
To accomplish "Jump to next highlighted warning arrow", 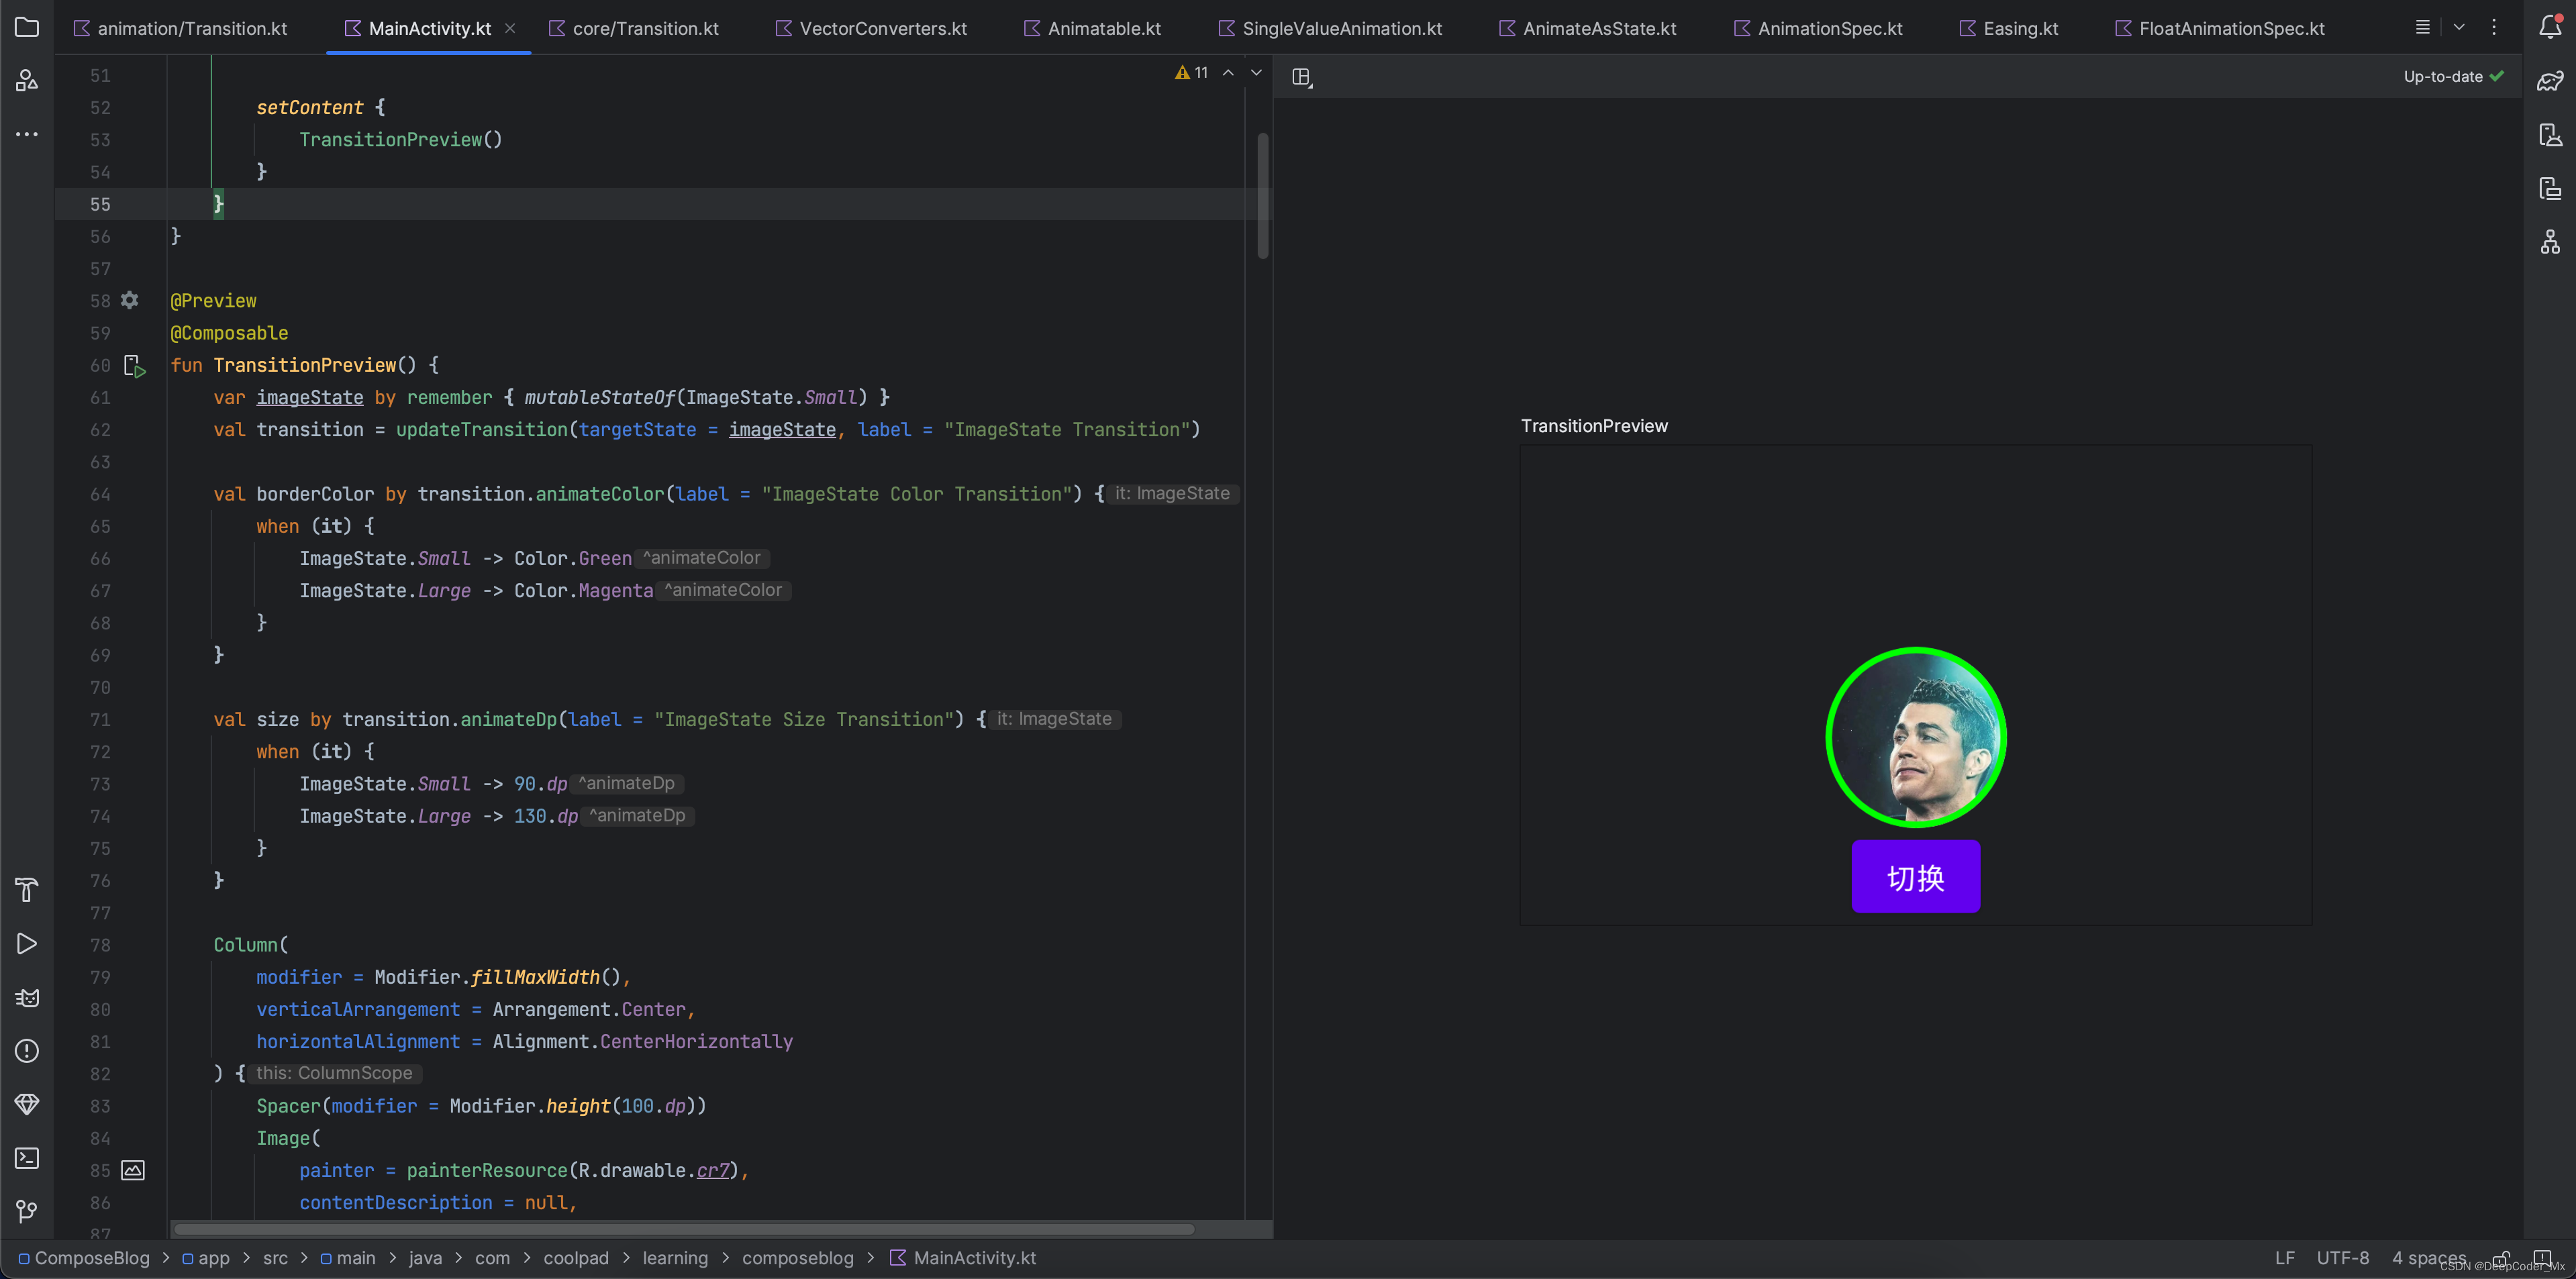I will pos(1256,72).
